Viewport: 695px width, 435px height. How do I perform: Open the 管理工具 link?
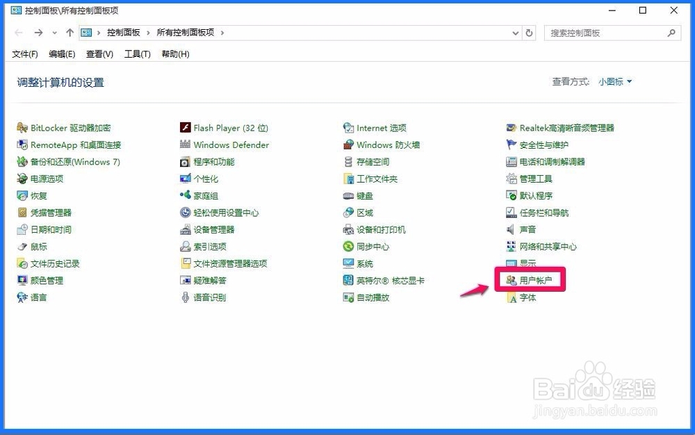[x=536, y=179]
